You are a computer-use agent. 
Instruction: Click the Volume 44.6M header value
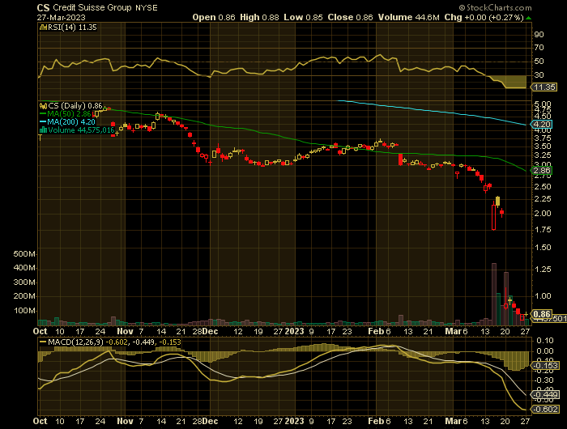408,17
